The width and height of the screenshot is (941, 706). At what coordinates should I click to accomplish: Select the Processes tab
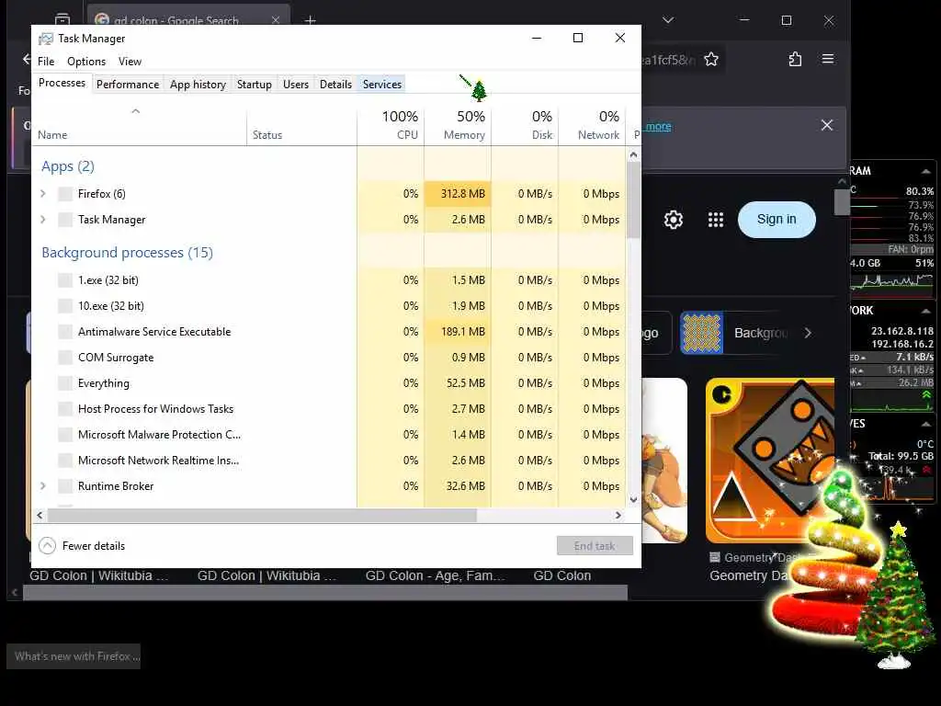62,83
